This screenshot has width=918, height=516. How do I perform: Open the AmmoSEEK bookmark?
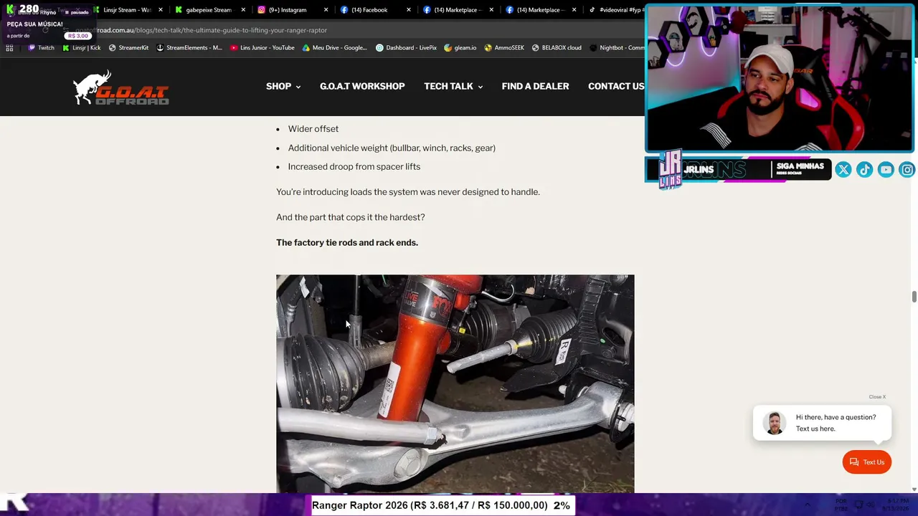[504, 48]
